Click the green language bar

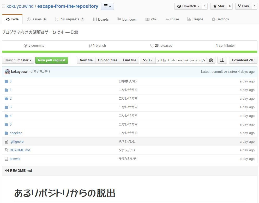(129, 52)
